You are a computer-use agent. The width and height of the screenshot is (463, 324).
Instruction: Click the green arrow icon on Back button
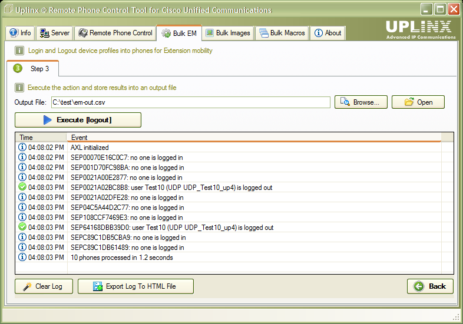pyautogui.click(x=419, y=286)
